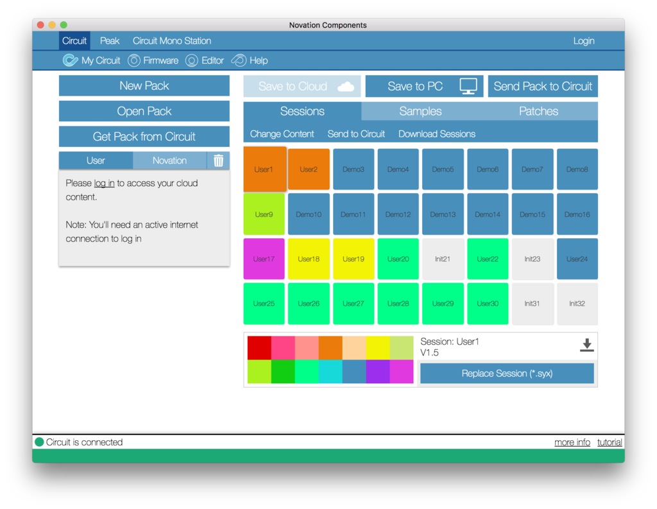The height and width of the screenshot is (509, 657).
Task: Choose Download Sessions option
Action: [436, 134]
